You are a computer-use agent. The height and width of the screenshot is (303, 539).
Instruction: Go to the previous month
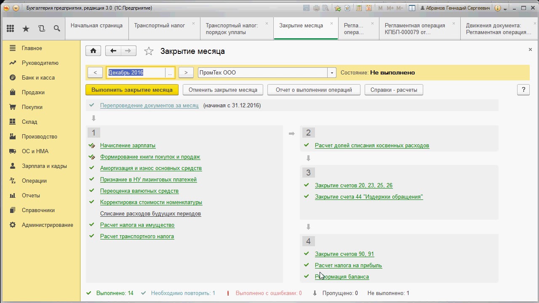pyautogui.click(x=95, y=72)
